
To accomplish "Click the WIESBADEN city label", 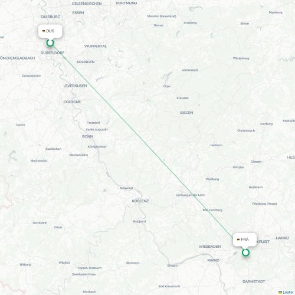I will pyautogui.click(x=209, y=247).
